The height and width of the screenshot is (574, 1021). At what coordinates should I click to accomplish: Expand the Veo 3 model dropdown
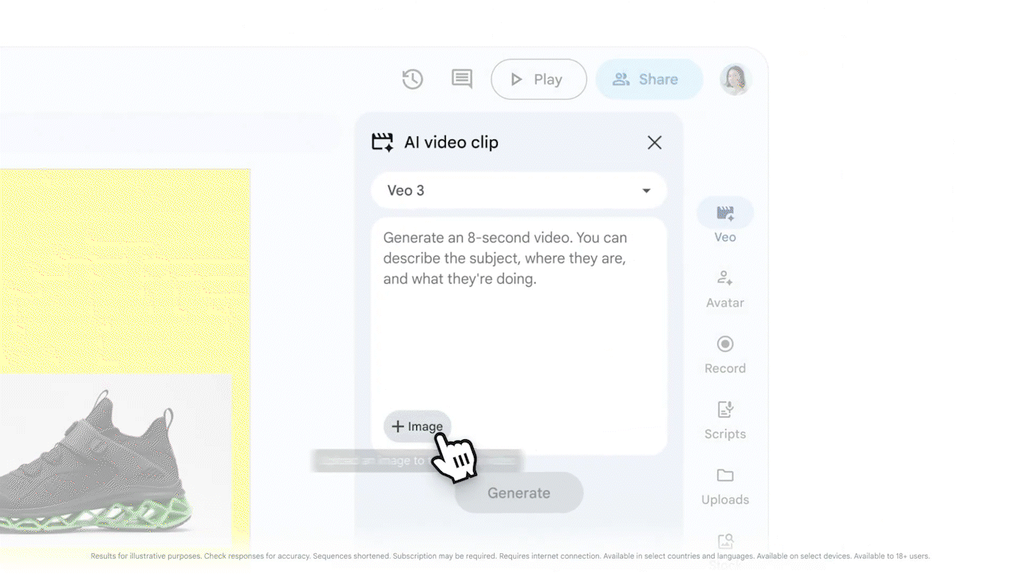click(x=518, y=191)
